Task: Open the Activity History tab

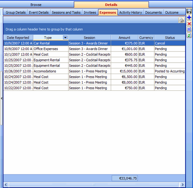Action: (x=130, y=13)
